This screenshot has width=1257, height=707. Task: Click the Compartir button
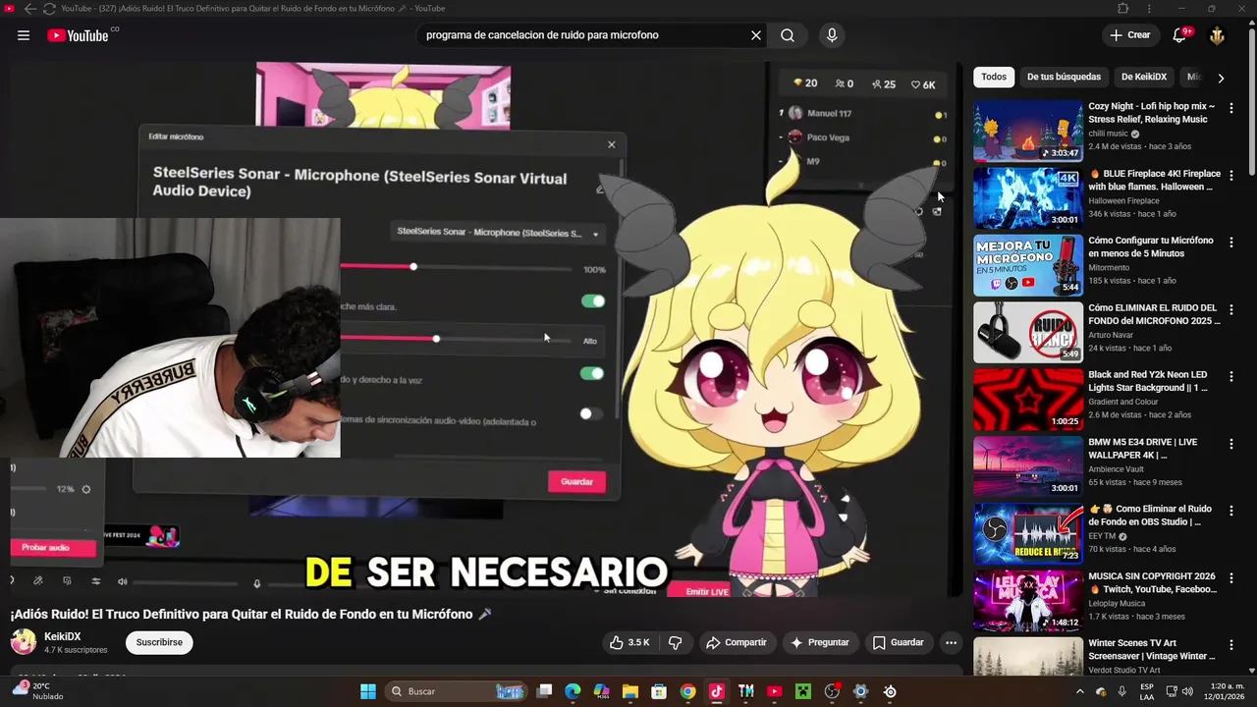coord(736,642)
